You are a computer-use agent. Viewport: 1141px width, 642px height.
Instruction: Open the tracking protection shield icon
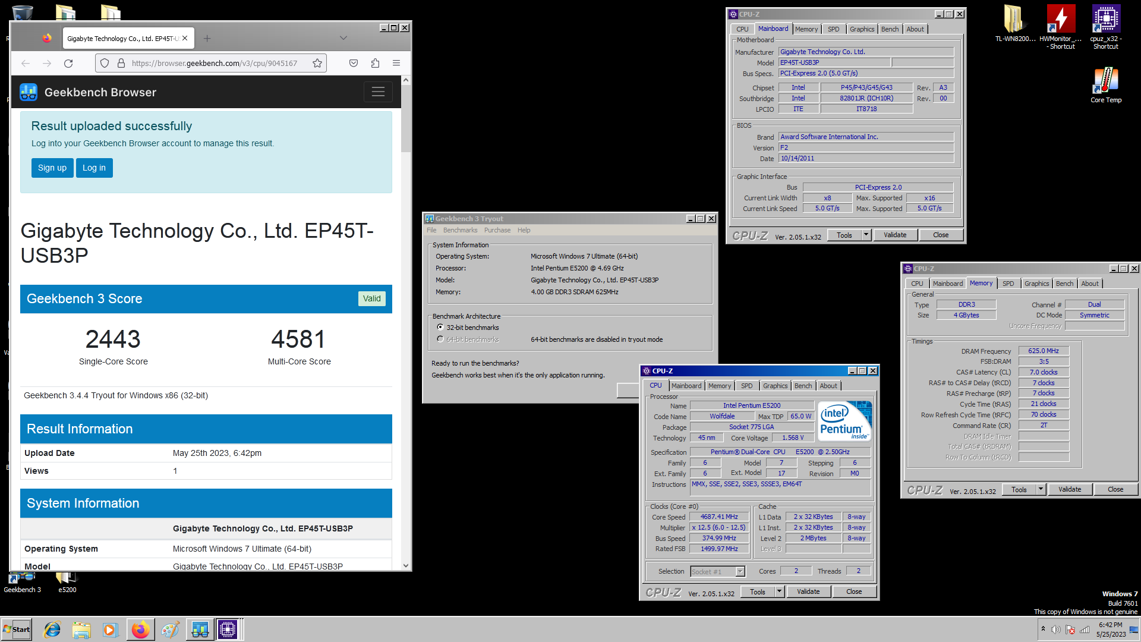105,63
